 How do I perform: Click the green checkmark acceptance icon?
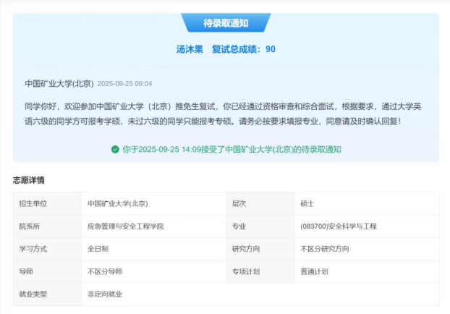(x=115, y=150)
